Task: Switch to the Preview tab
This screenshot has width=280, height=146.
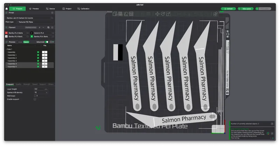Action: click(x=34, y=8)
